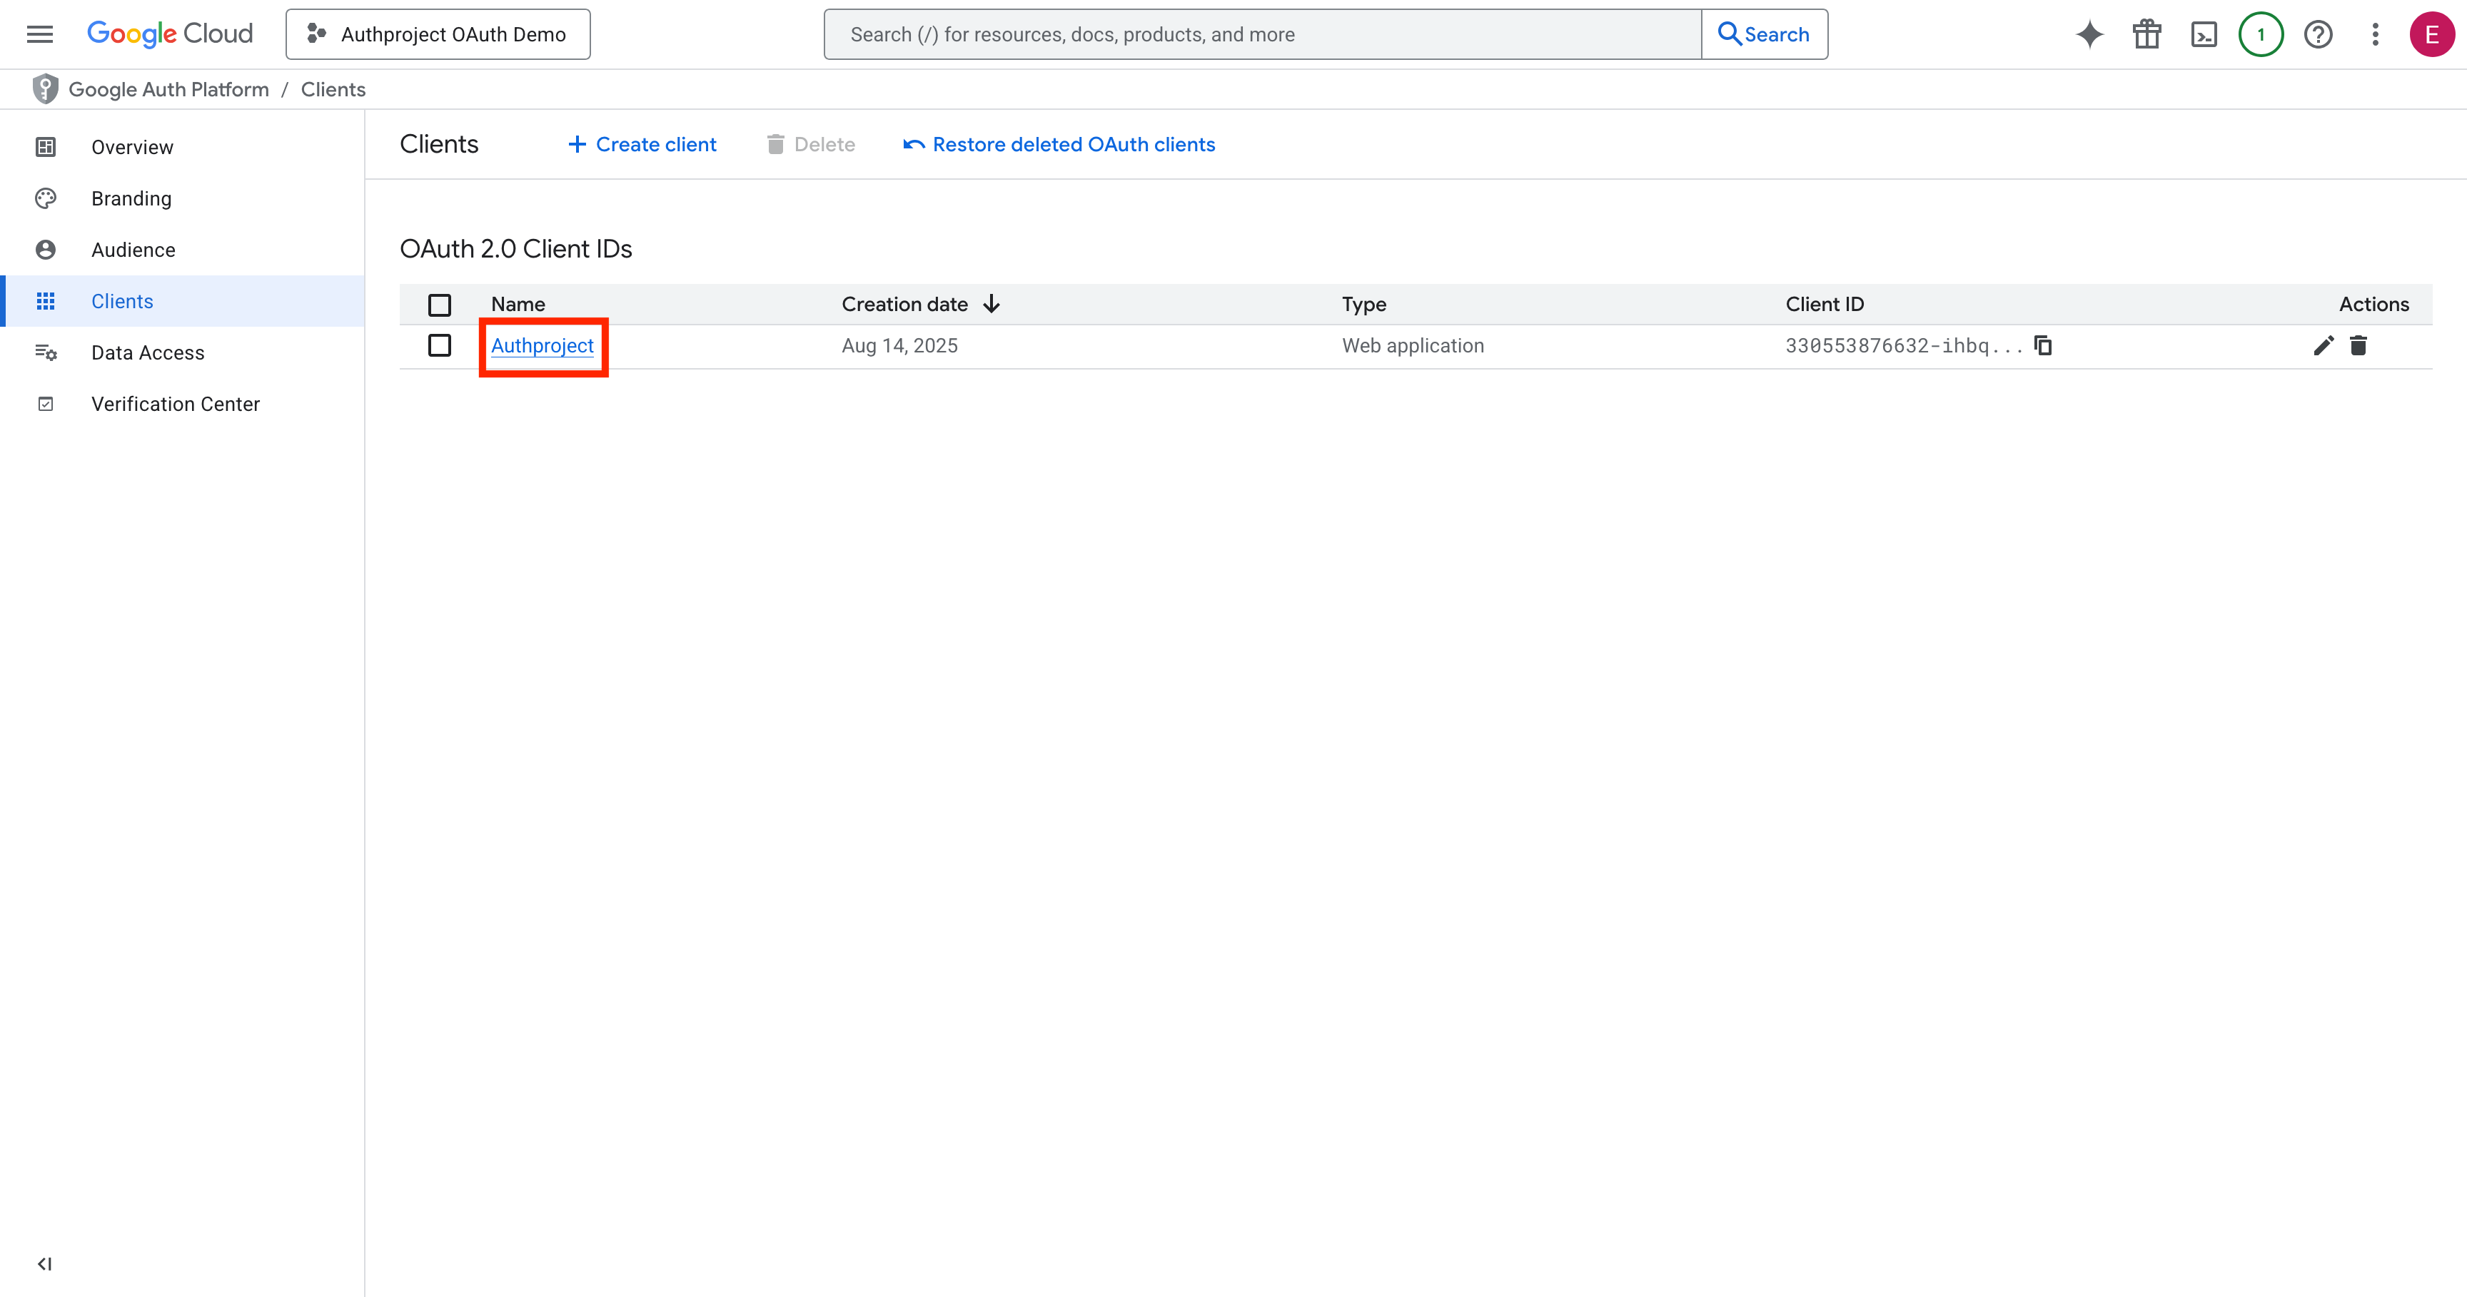Select Clients in the sidebar
Screen dimensions: 2467x1297
[183, 302]
